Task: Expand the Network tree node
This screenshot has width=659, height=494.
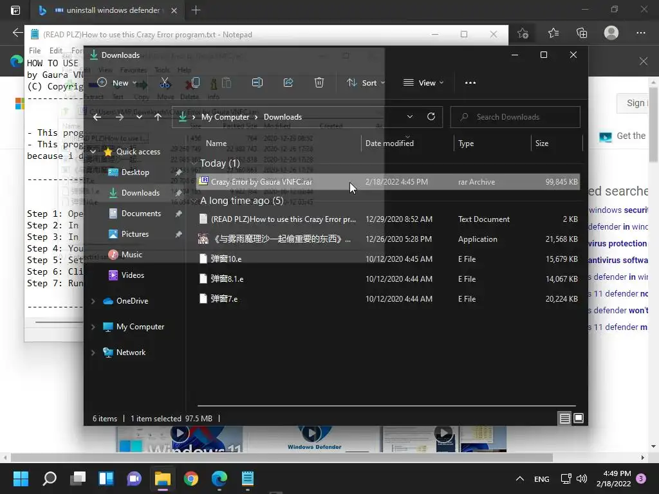Action: click(93, 352)
